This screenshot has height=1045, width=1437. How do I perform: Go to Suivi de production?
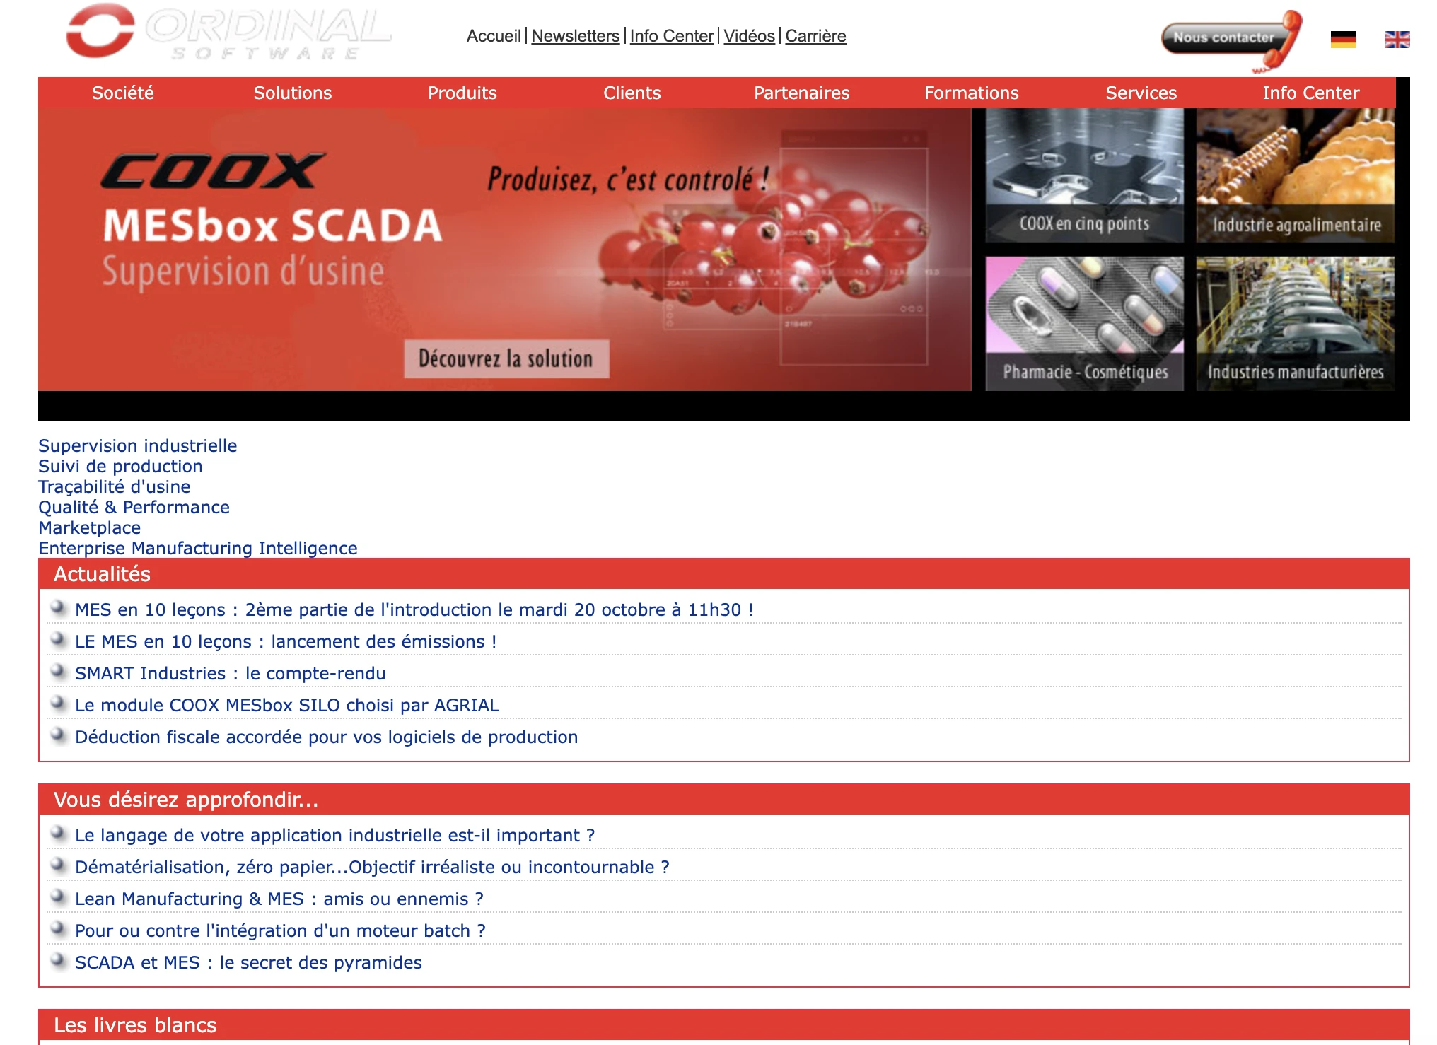pyautogui.click(x=120, y=467)
